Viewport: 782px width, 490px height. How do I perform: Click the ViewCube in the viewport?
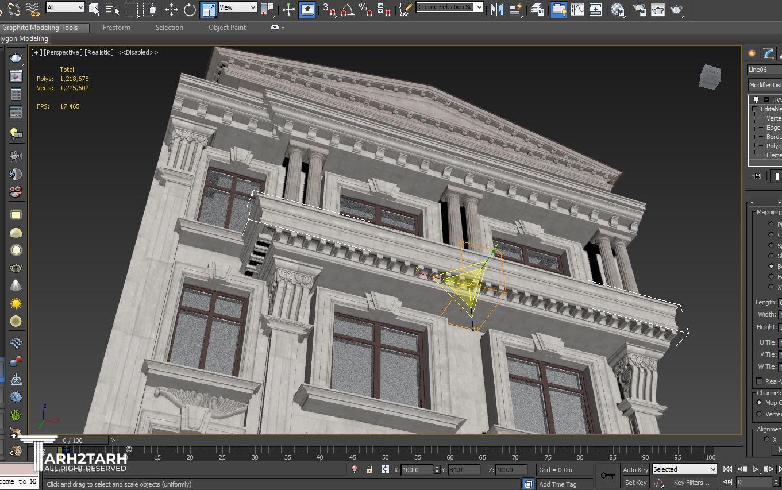(710, 77)
